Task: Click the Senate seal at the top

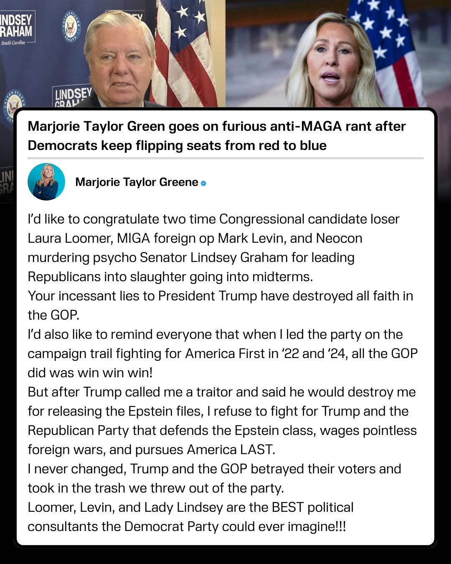Action: [71, 26]
